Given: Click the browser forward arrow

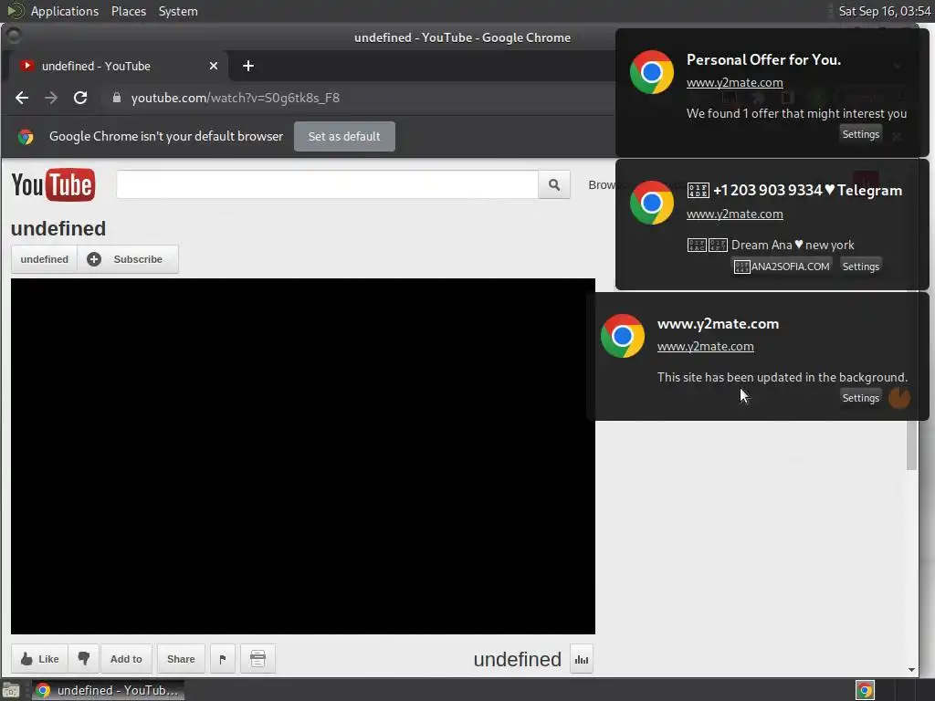Looking at the screenshot, I should point(51,98).
